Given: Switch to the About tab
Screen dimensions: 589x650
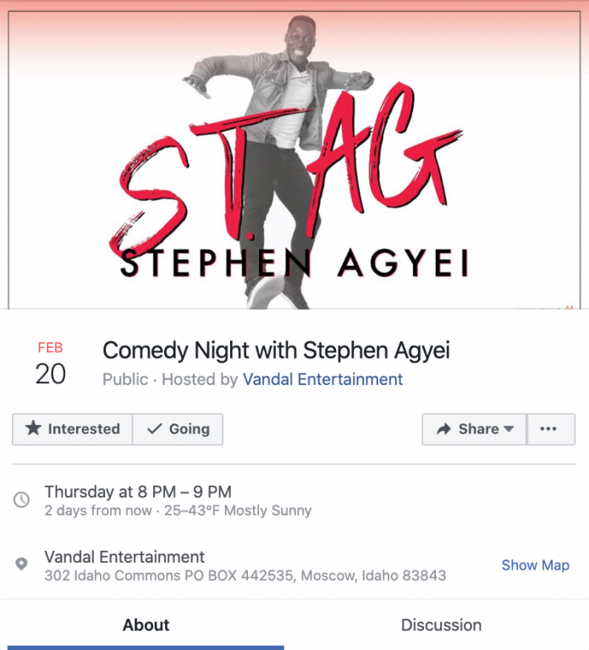Looking at the screenshot, I should [x=146, y=625].
